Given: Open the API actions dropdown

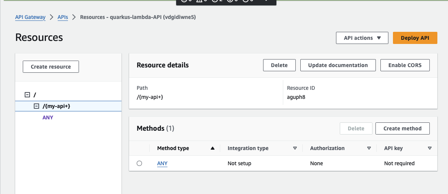Looking at the screenshot, I should [362, 38].
